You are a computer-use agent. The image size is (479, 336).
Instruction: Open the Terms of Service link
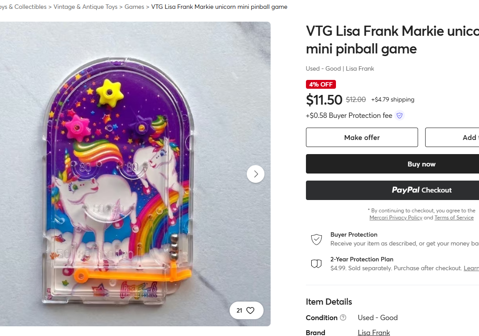tap(454, 218)
